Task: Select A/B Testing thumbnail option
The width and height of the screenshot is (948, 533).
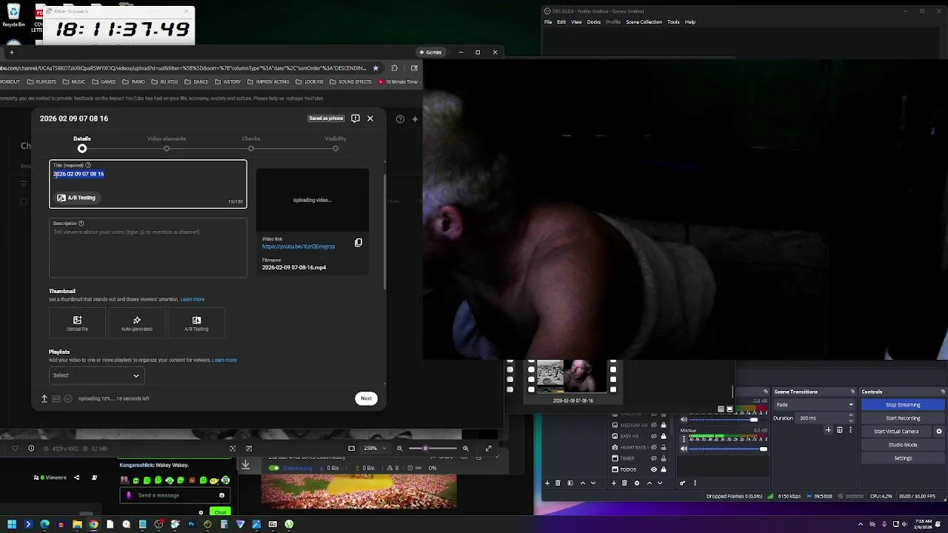Action: (196, 324)
